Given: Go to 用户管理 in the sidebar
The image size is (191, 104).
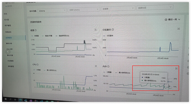Looking at the screenshot, I should (x=8, y=26).
